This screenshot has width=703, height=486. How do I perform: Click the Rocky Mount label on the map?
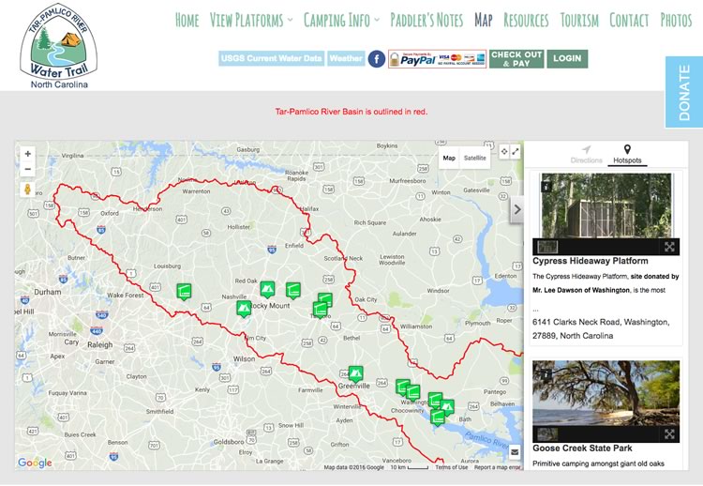(x=270, y=305)
